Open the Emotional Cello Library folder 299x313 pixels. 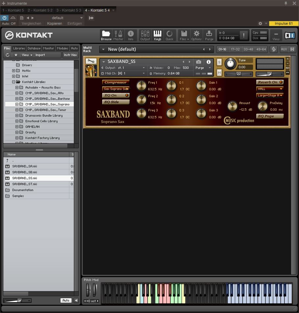click(41, 121)
